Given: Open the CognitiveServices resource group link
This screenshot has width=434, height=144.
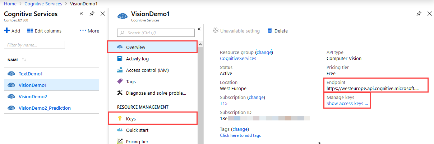Looking at the screenshot, I should click(x=238, y=58).
